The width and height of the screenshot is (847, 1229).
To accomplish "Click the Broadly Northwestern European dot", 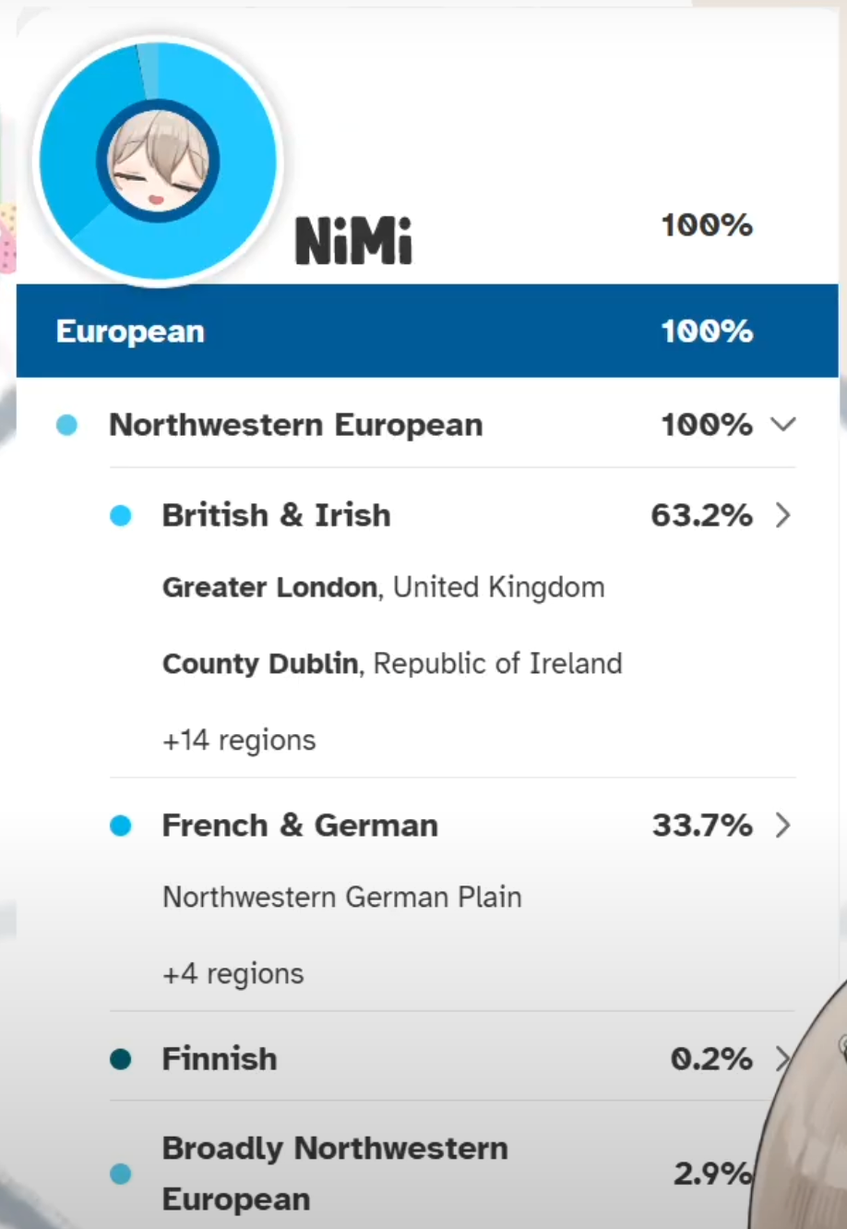I will click(121, 1174).
